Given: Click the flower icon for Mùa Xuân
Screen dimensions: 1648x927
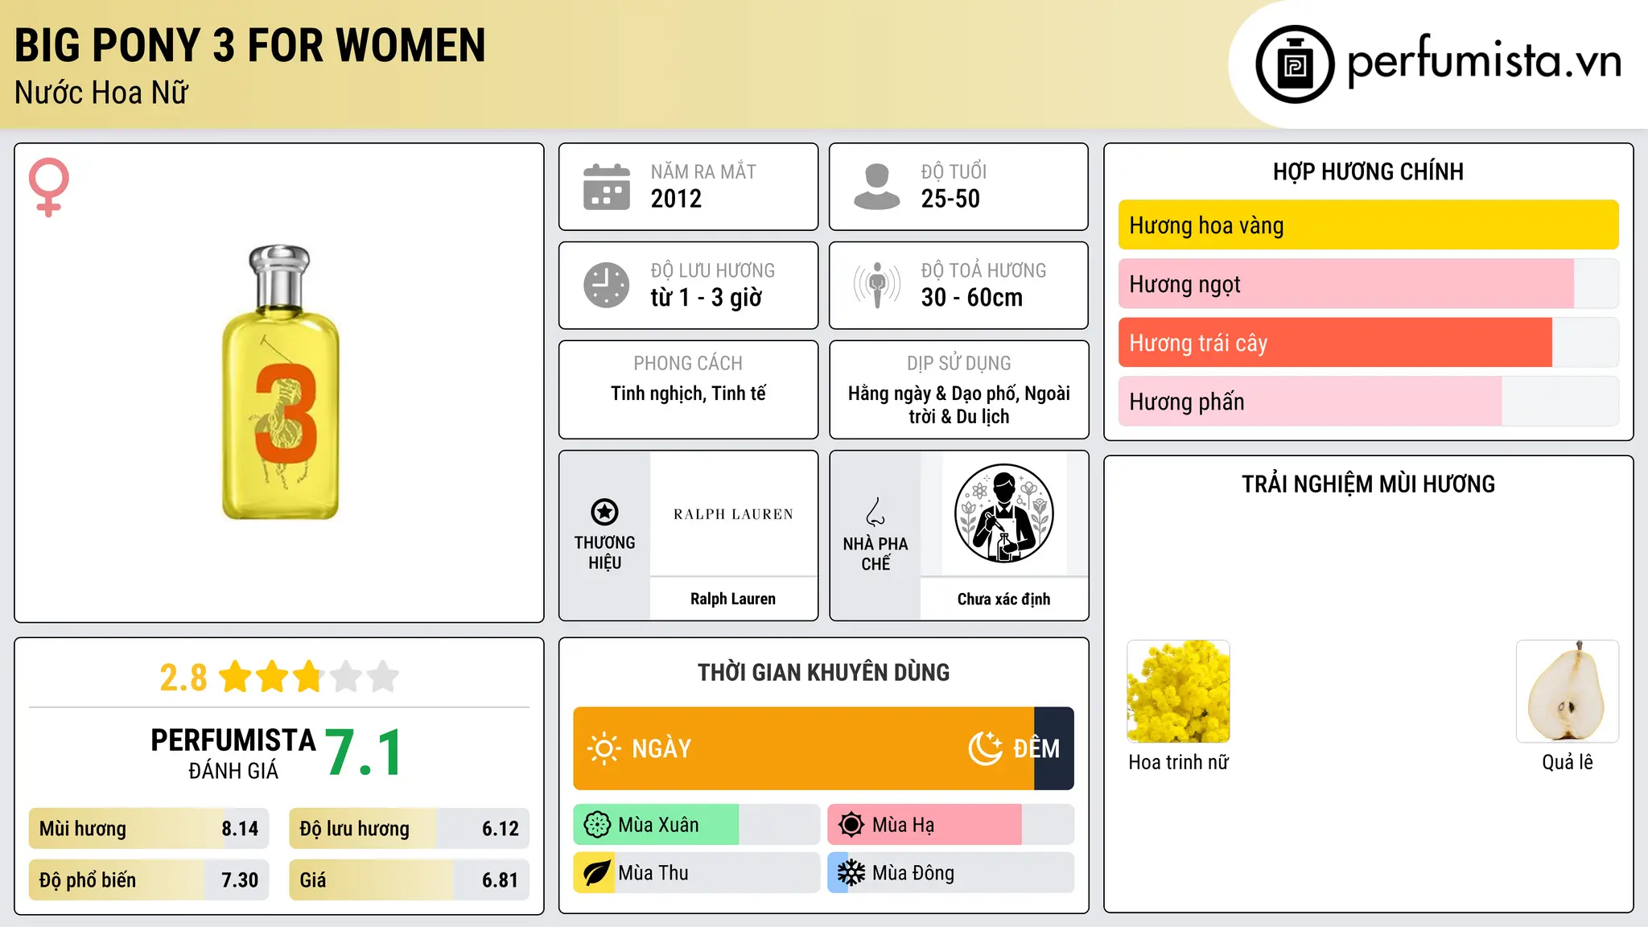Looking at the screenshot, I should [597, 825].
